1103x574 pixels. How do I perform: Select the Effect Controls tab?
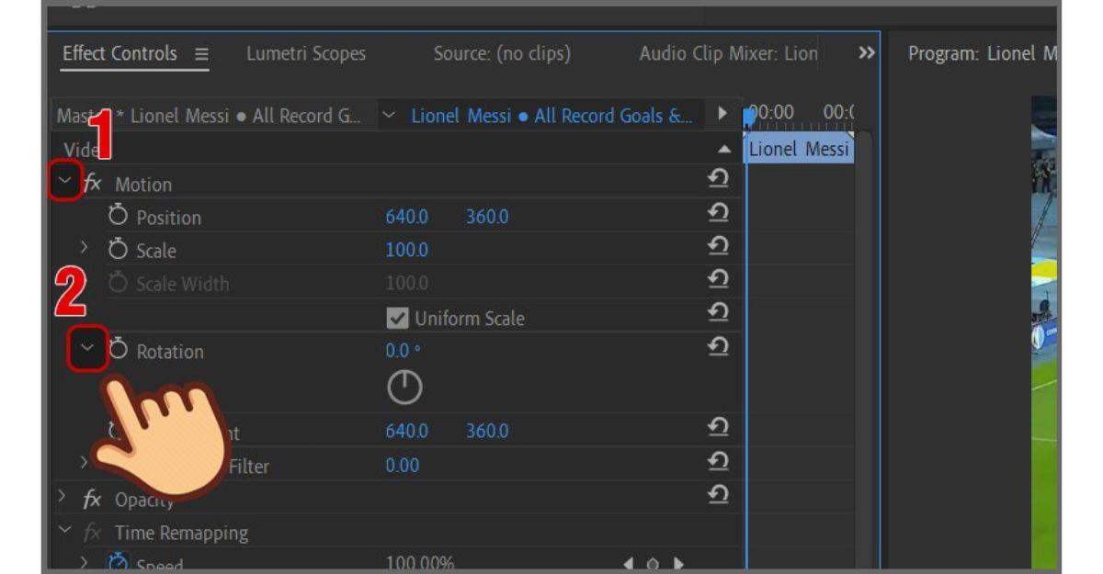(119, 53)
